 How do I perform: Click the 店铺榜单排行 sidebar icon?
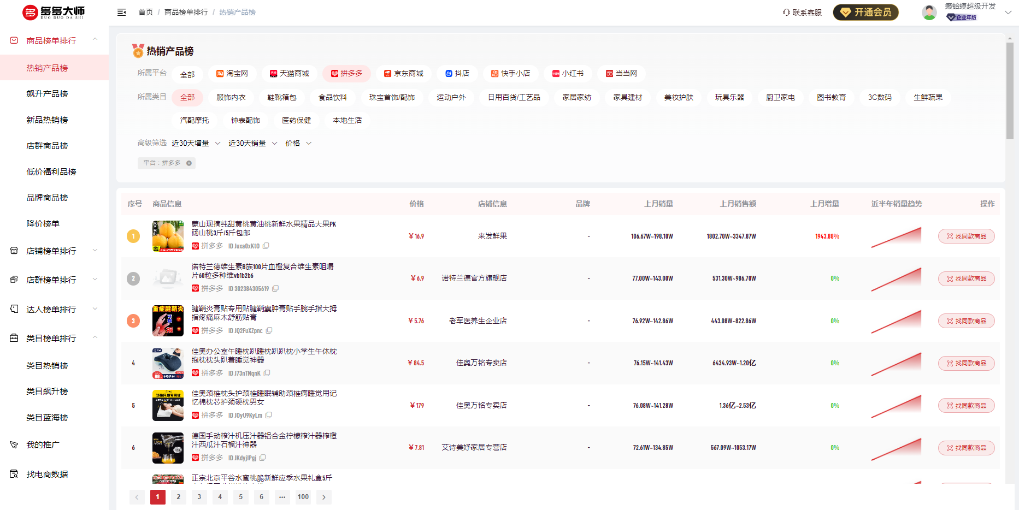[14, 251]
